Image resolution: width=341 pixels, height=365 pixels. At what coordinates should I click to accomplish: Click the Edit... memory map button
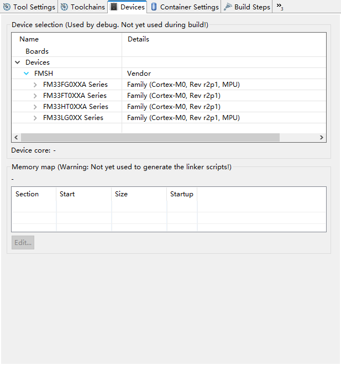[23, 243]
